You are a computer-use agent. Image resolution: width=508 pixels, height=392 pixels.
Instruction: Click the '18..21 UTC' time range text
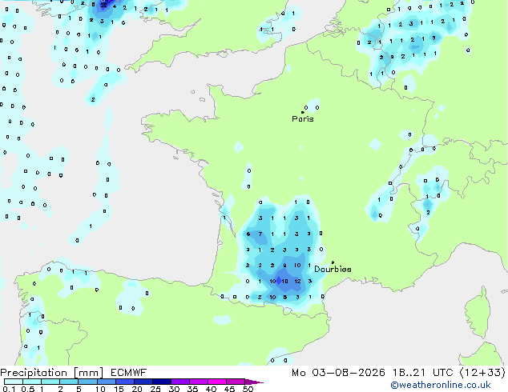click(423, 373)
